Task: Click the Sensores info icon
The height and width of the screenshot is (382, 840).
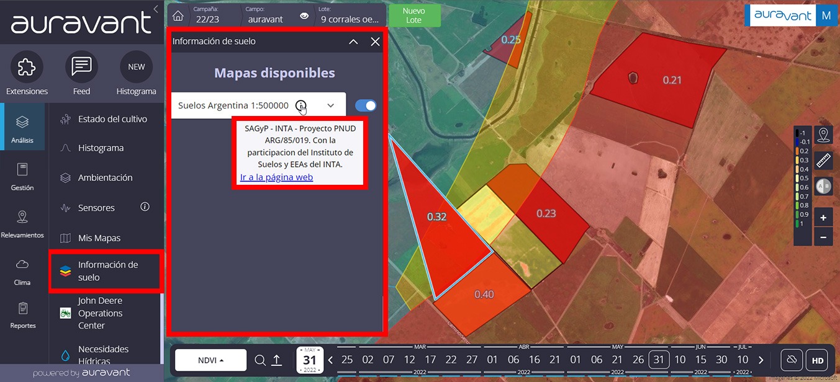Action: 145,207
